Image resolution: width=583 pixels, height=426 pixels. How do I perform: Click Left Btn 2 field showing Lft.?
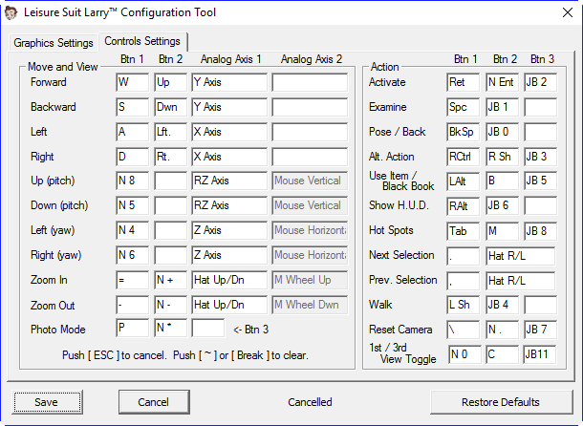pyautogui.click(x=171, y=132)
